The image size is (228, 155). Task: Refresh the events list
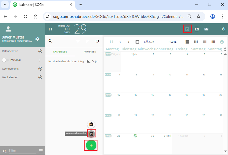coord(97,41)
